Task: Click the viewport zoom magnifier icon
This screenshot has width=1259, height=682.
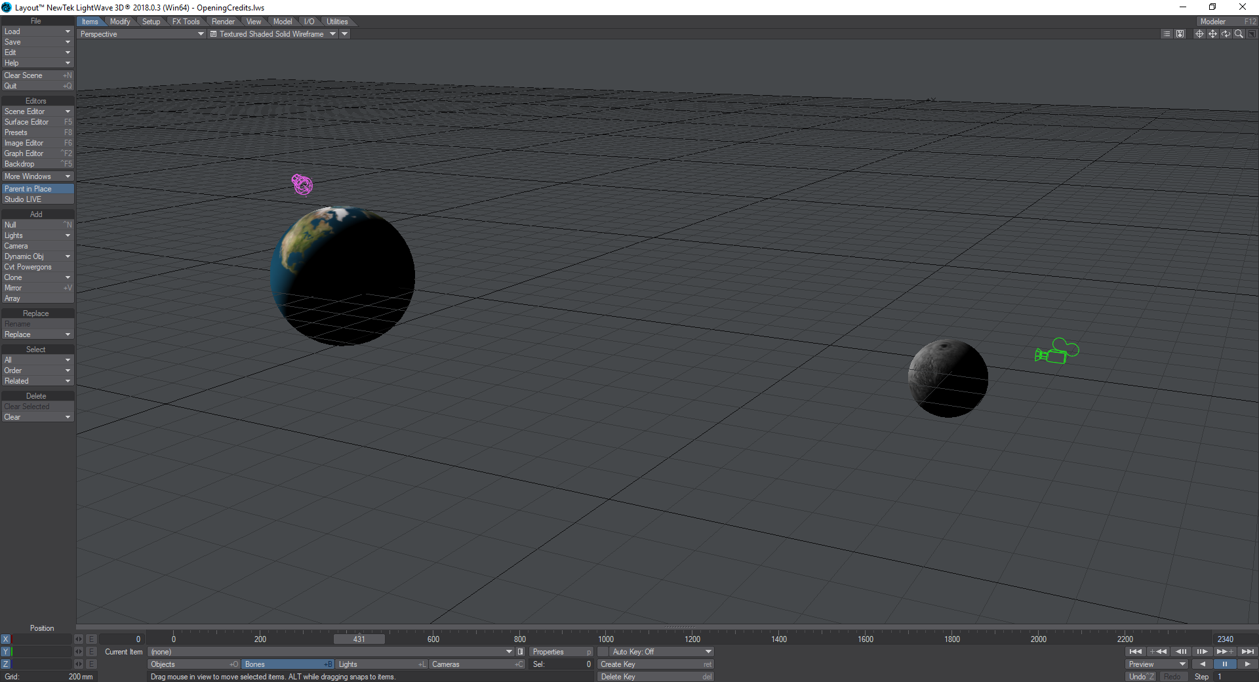Action: point(1239,34)
